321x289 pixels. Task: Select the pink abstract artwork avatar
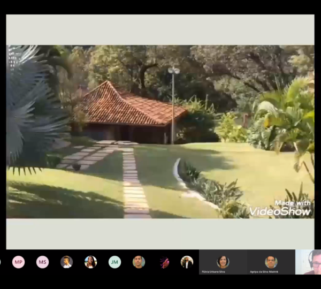163,262
